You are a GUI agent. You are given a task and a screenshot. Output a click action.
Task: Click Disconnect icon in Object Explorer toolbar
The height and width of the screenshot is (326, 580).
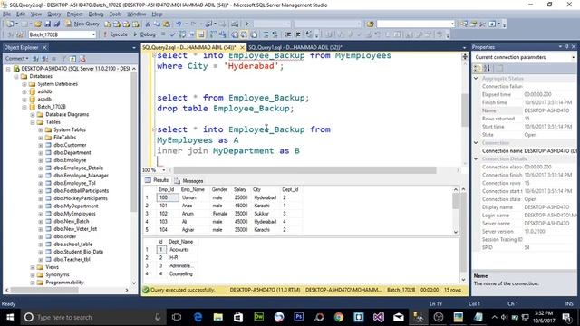[44, 59]
